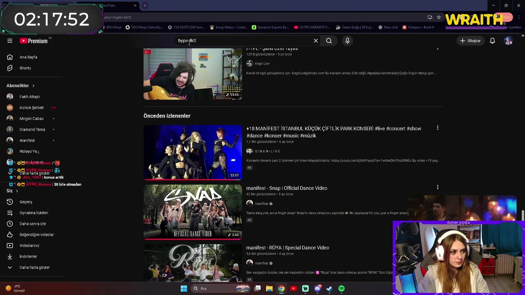525x295 pixels.
Task: Open the Octopus – Build It bookmark
Action: click(x=418, y=27)
